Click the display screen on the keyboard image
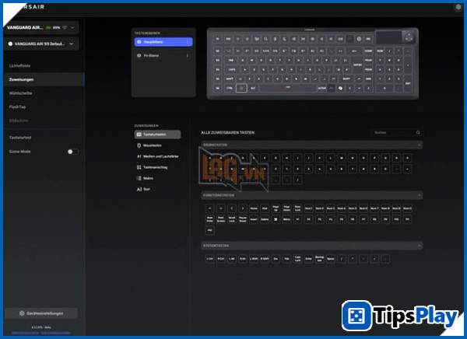The height and width of the screenshot is (339, 467). tap(388, 38)
